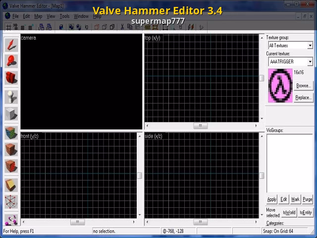This screenshot has height=238, width=317.
Task: Open the Map menu
Action: pyautogui.click(x=38, y=16)
